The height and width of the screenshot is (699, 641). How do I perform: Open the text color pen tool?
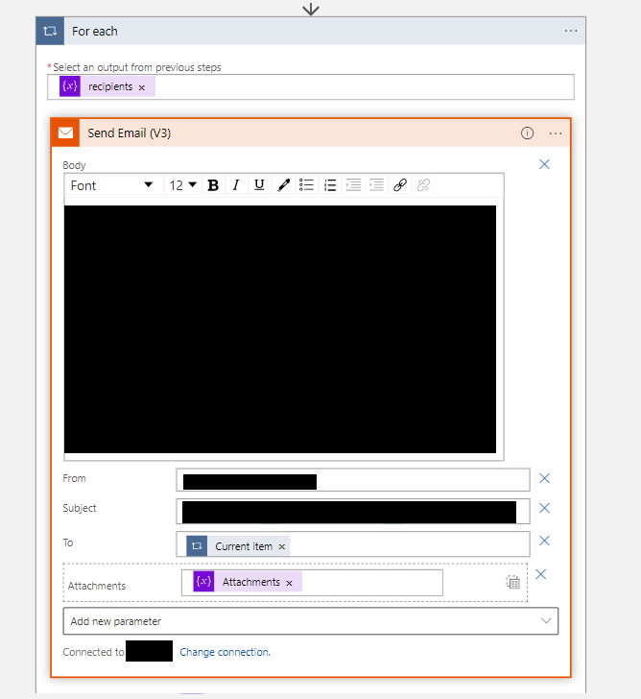click(x=283, y=185)
